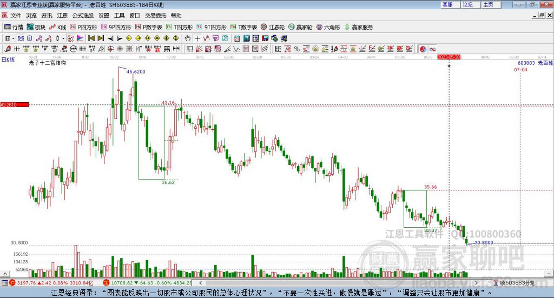554x298 pixels.
Task: Click the 35.66 price annotation
Action: click(430, 187)
